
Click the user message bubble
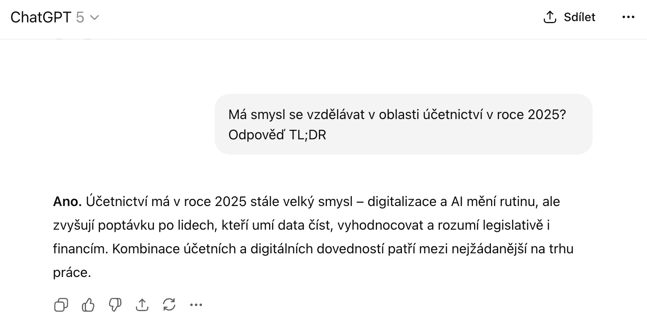[403, 124]
